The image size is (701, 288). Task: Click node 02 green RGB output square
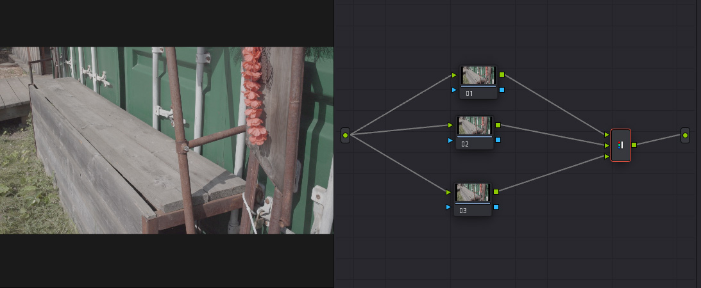498,125
